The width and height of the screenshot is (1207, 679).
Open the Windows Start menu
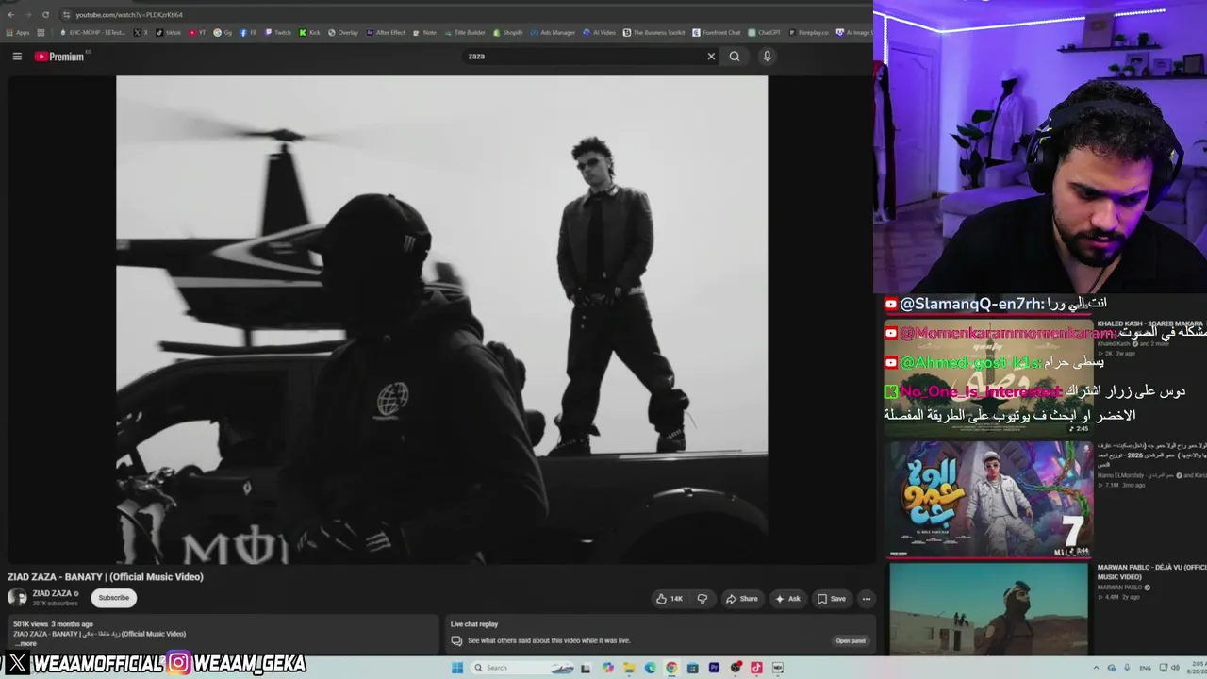[458, 668]
